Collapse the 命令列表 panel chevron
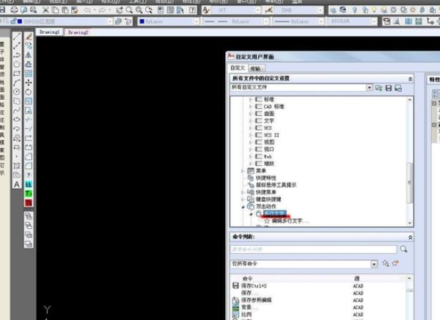 409,237
